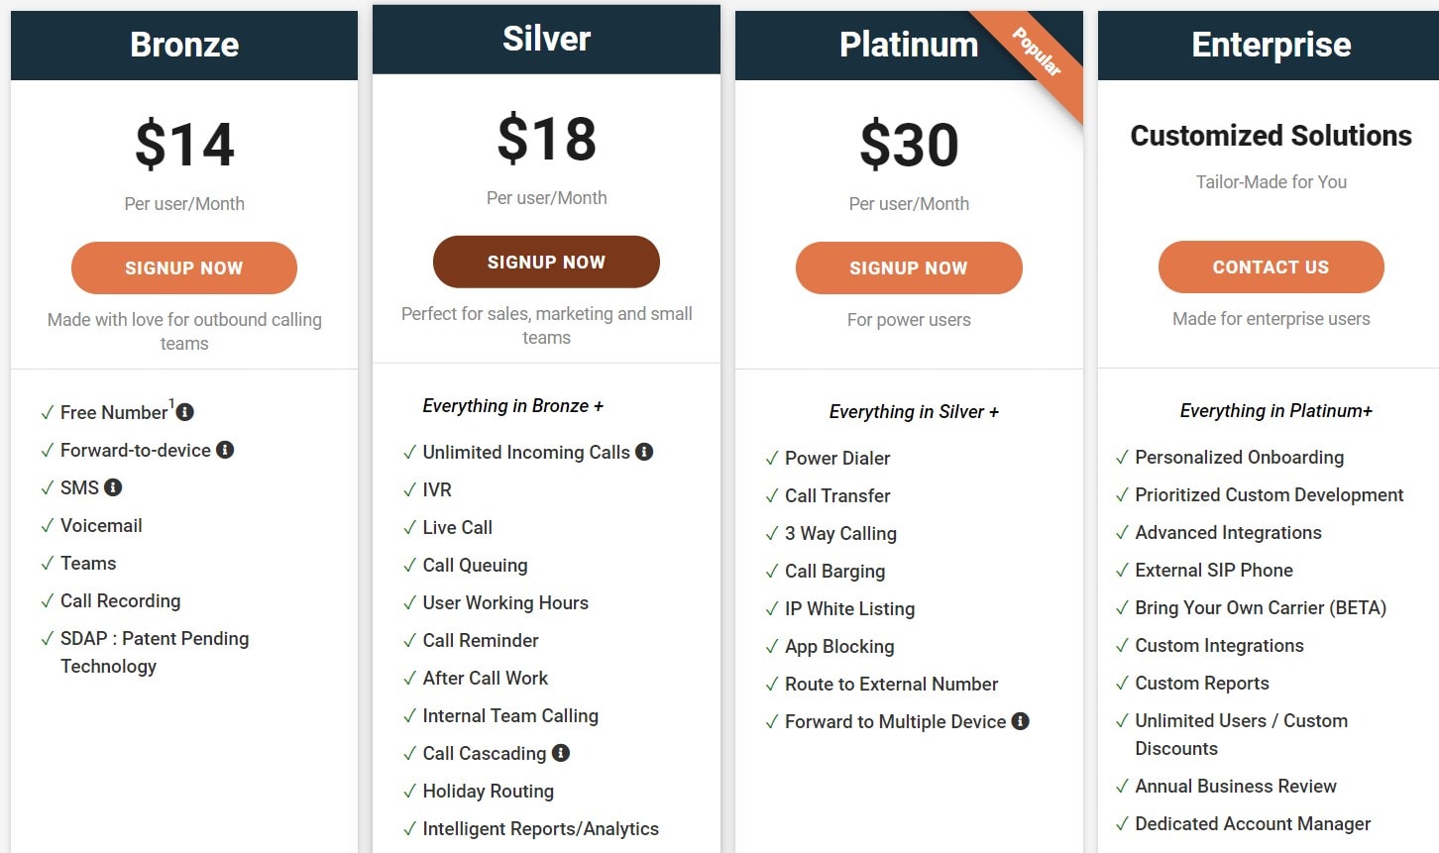Select the Bronze plan header

(x=184, y=45)
